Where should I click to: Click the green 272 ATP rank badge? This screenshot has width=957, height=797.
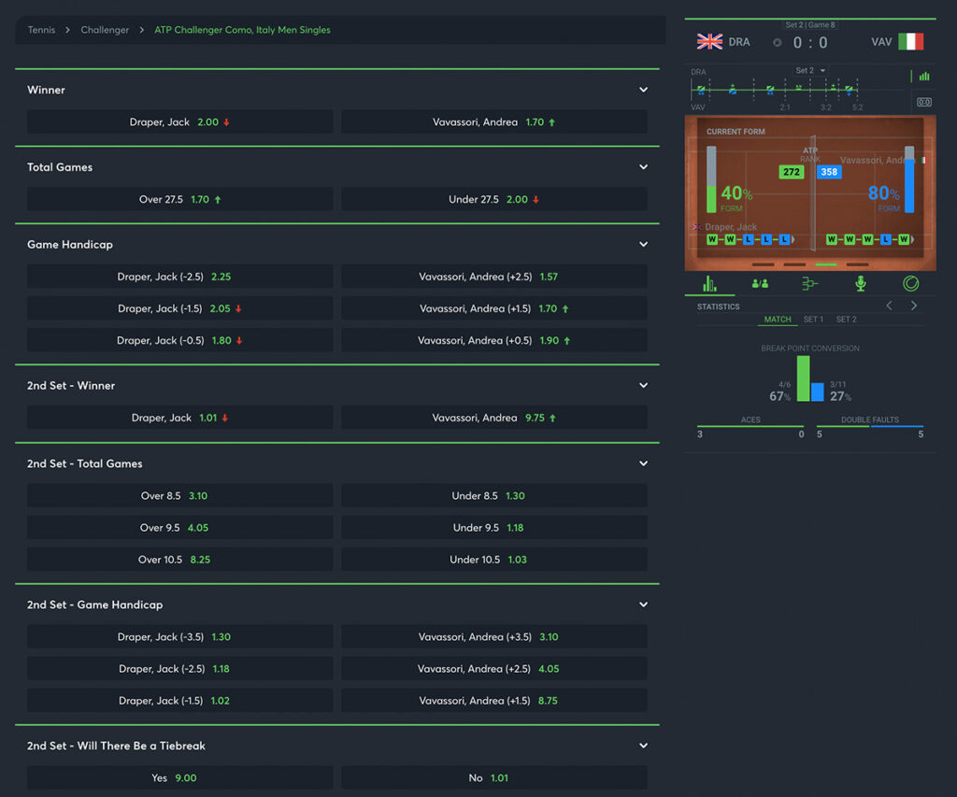pyautogui.click(x=792, y=172)
